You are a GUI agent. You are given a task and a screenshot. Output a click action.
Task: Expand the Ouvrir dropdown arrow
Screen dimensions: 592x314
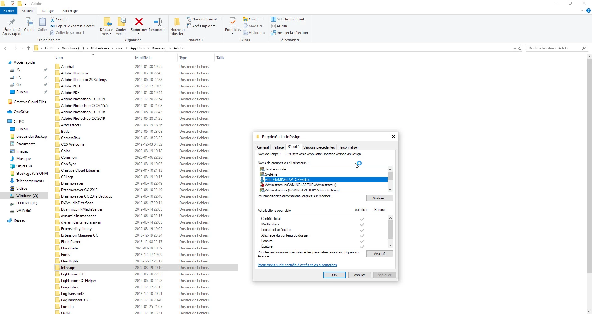(x=261, y=19)
